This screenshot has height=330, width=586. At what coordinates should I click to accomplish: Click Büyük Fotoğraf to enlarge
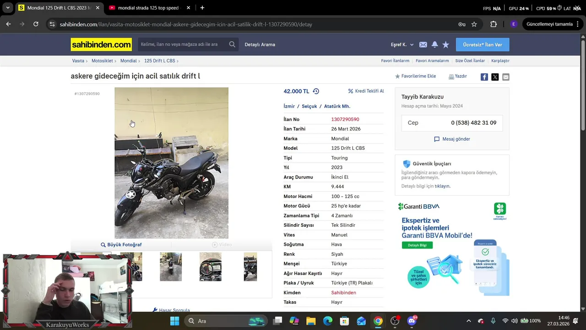click(x=121, y=245)
